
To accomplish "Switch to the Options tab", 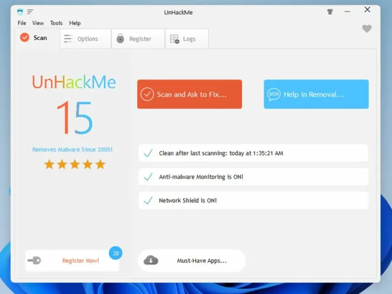I will point(85,39).
